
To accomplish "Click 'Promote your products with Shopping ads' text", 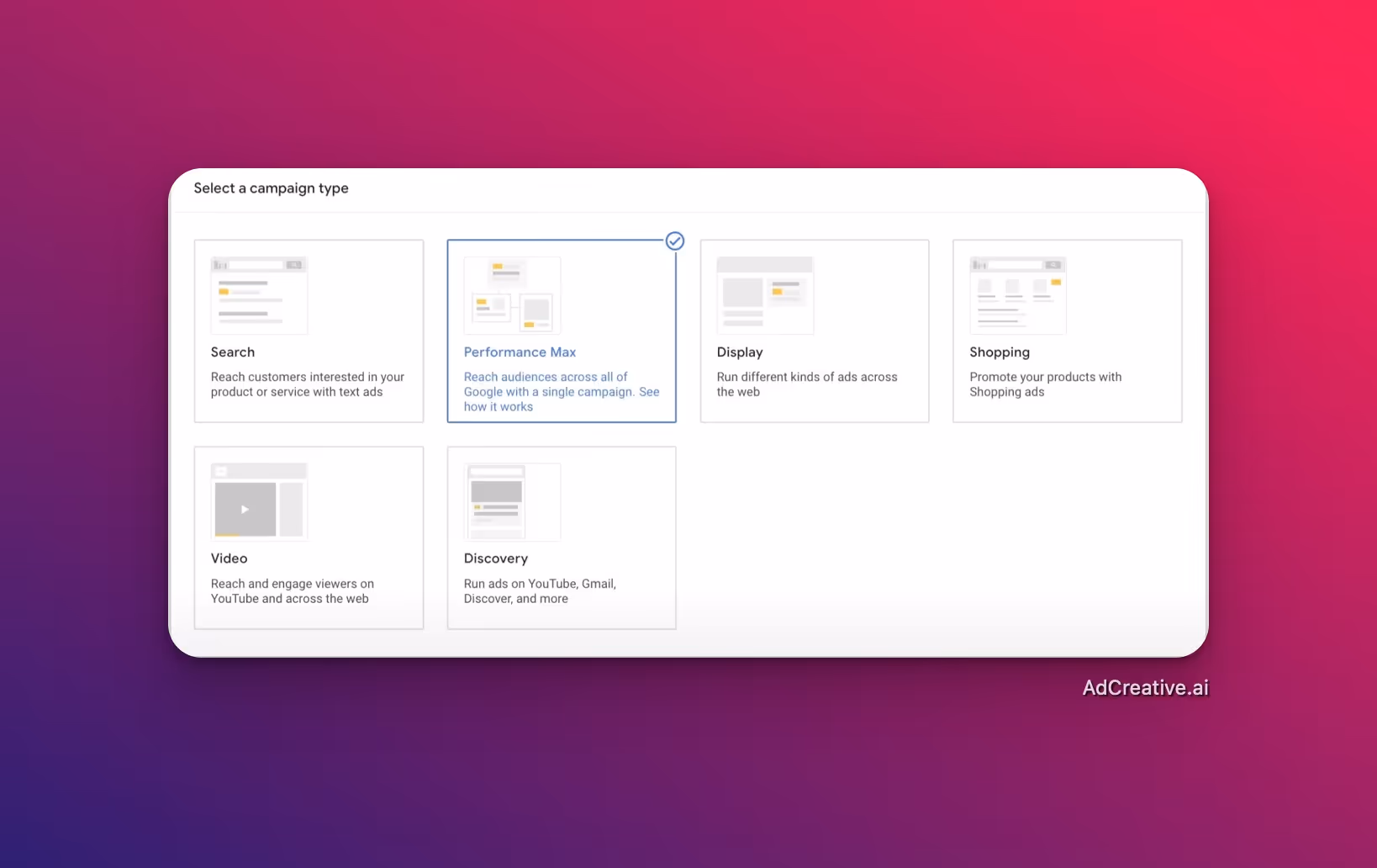I will (x=1046, y=384).
